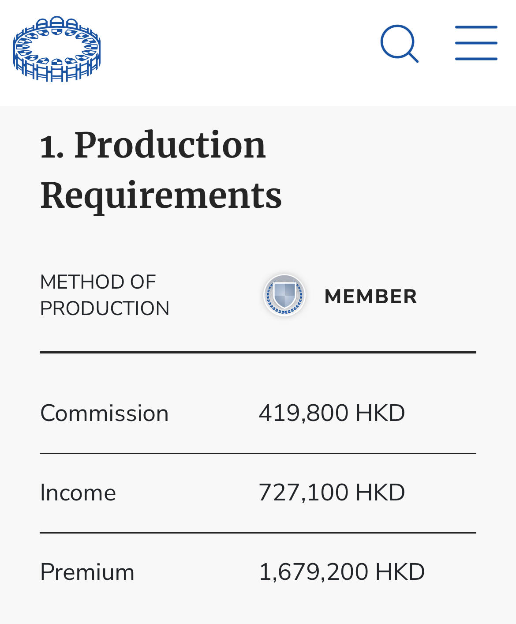Screen dimensions: 516x624
Task: Click the Member shield badge icon
Action: (x=284, y=295)
